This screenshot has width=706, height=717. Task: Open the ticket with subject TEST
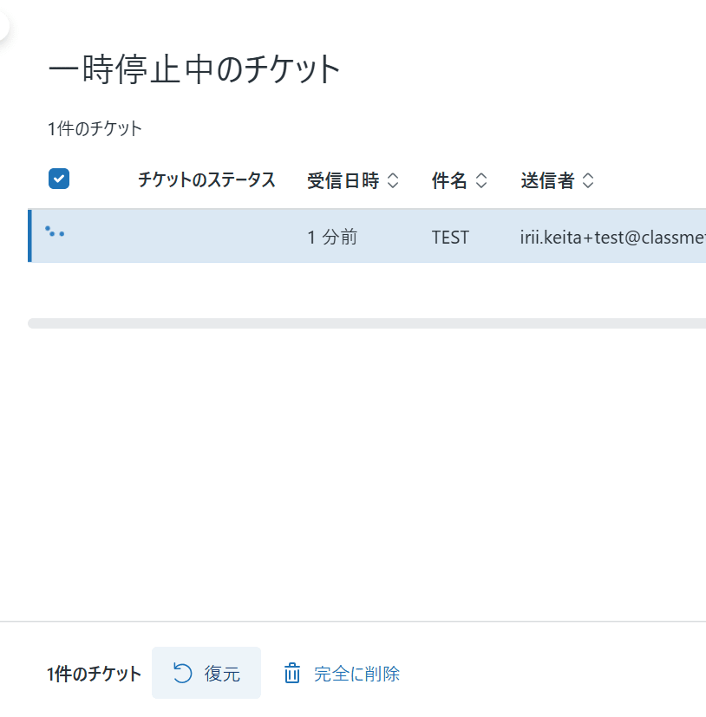coord(451,236)
